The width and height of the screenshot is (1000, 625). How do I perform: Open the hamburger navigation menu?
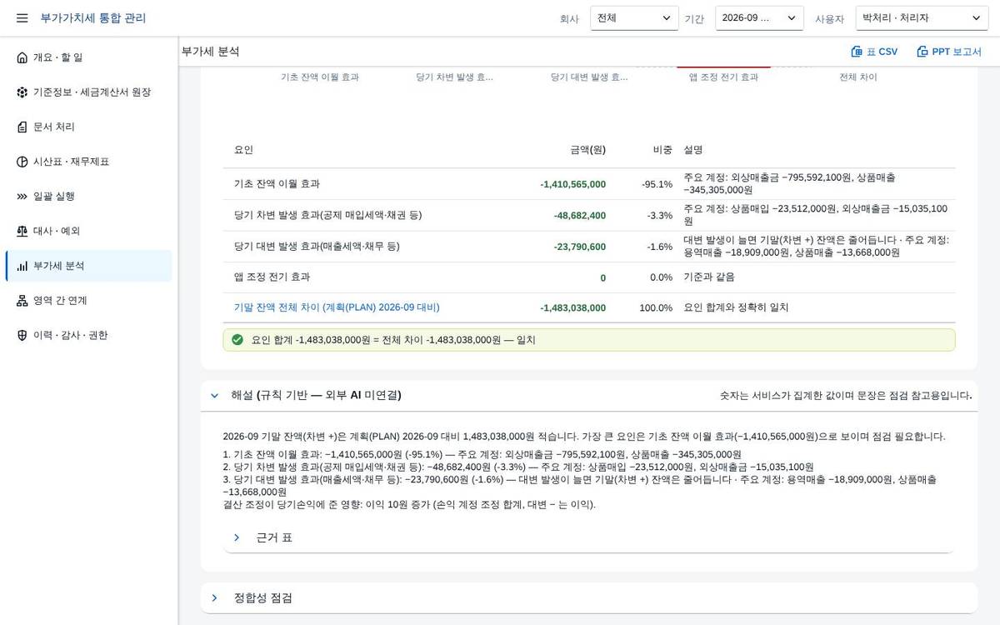coord(22,17)
